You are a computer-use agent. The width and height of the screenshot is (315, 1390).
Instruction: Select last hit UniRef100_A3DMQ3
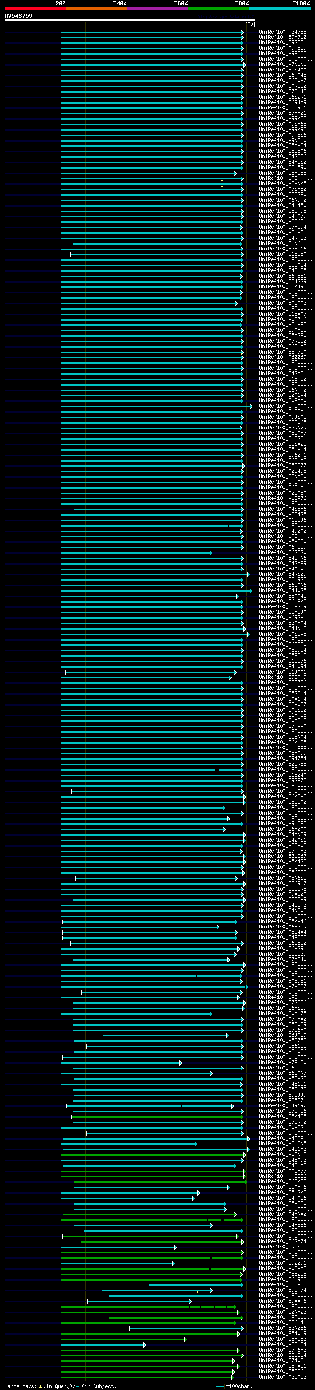[283, 1377]
